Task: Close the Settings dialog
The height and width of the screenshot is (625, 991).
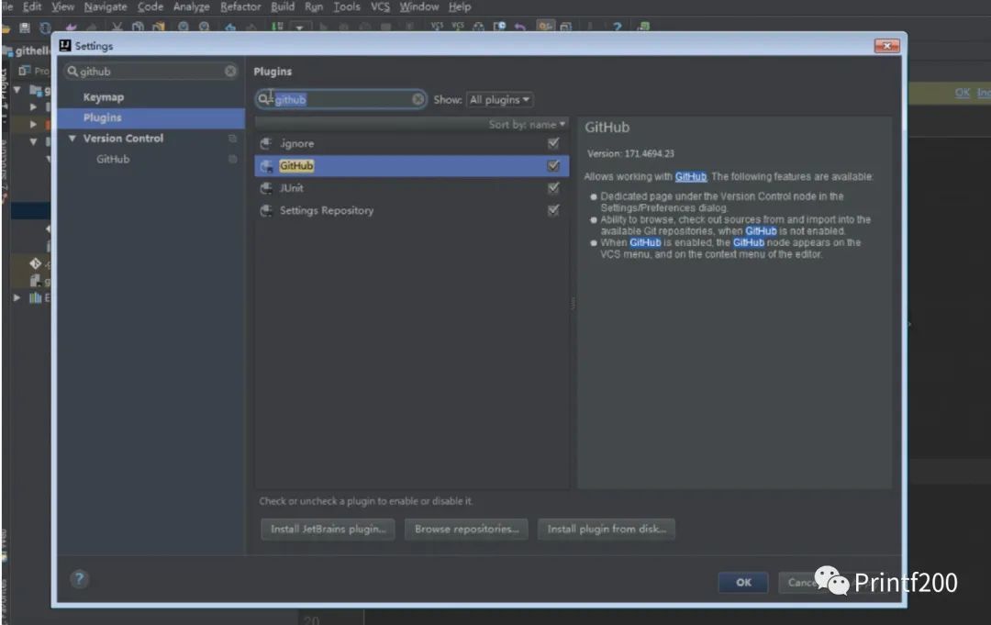Action: point(886,46)
